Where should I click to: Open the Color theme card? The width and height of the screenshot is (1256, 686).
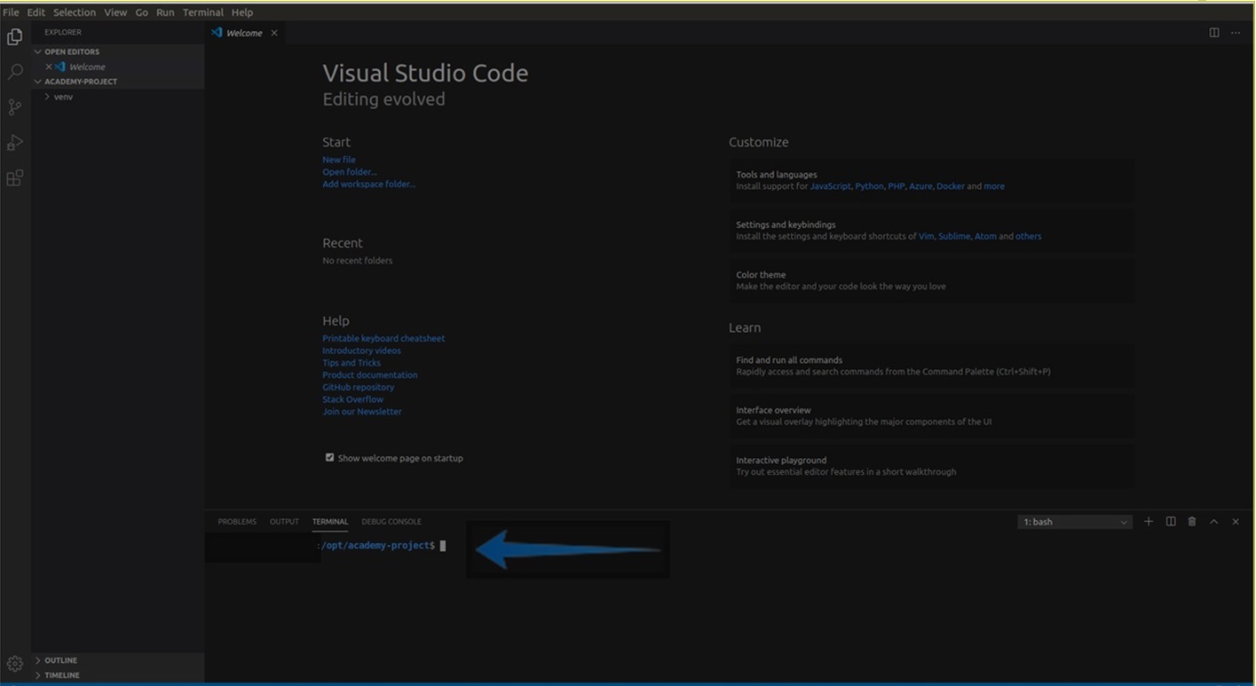931,280
